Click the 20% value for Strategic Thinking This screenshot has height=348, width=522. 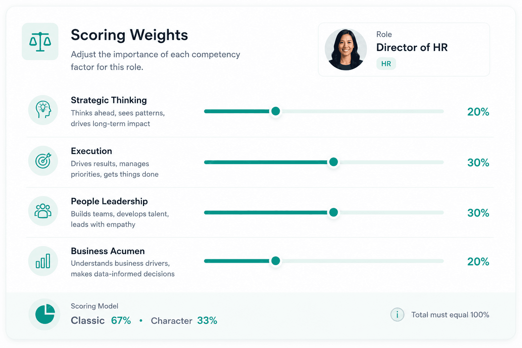click(478, 112)
